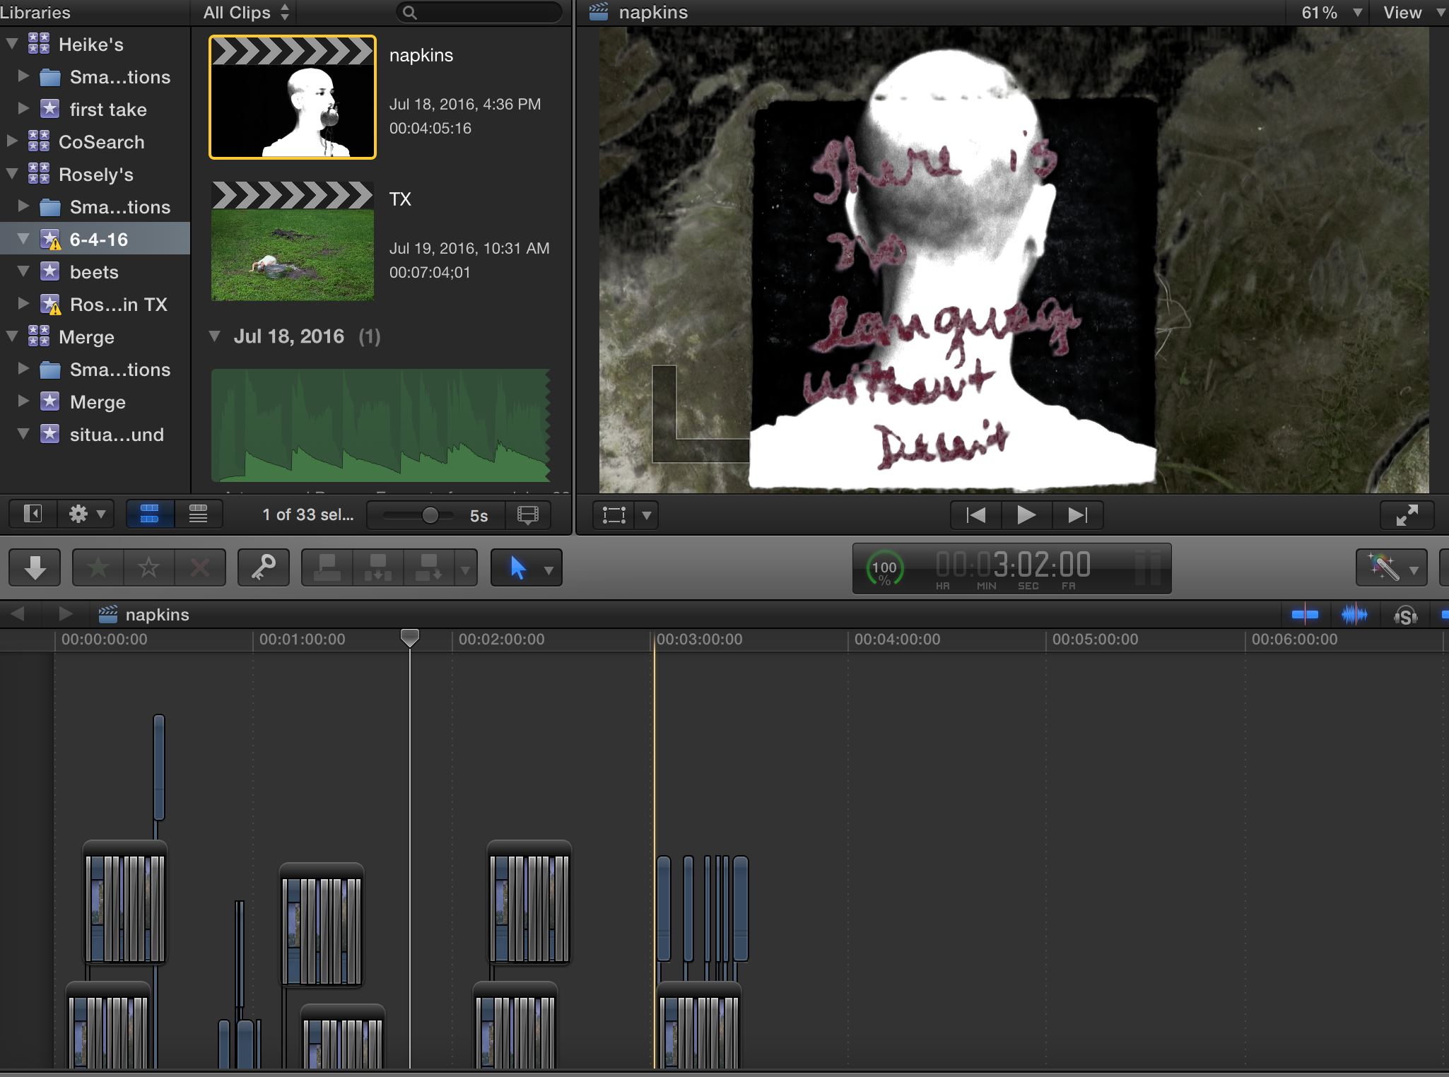Open the All Clips filter menu

click(246, 13)
